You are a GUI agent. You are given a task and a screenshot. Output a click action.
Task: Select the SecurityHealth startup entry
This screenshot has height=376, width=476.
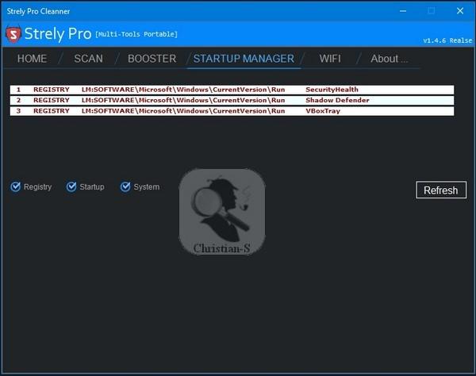[232, 90]
